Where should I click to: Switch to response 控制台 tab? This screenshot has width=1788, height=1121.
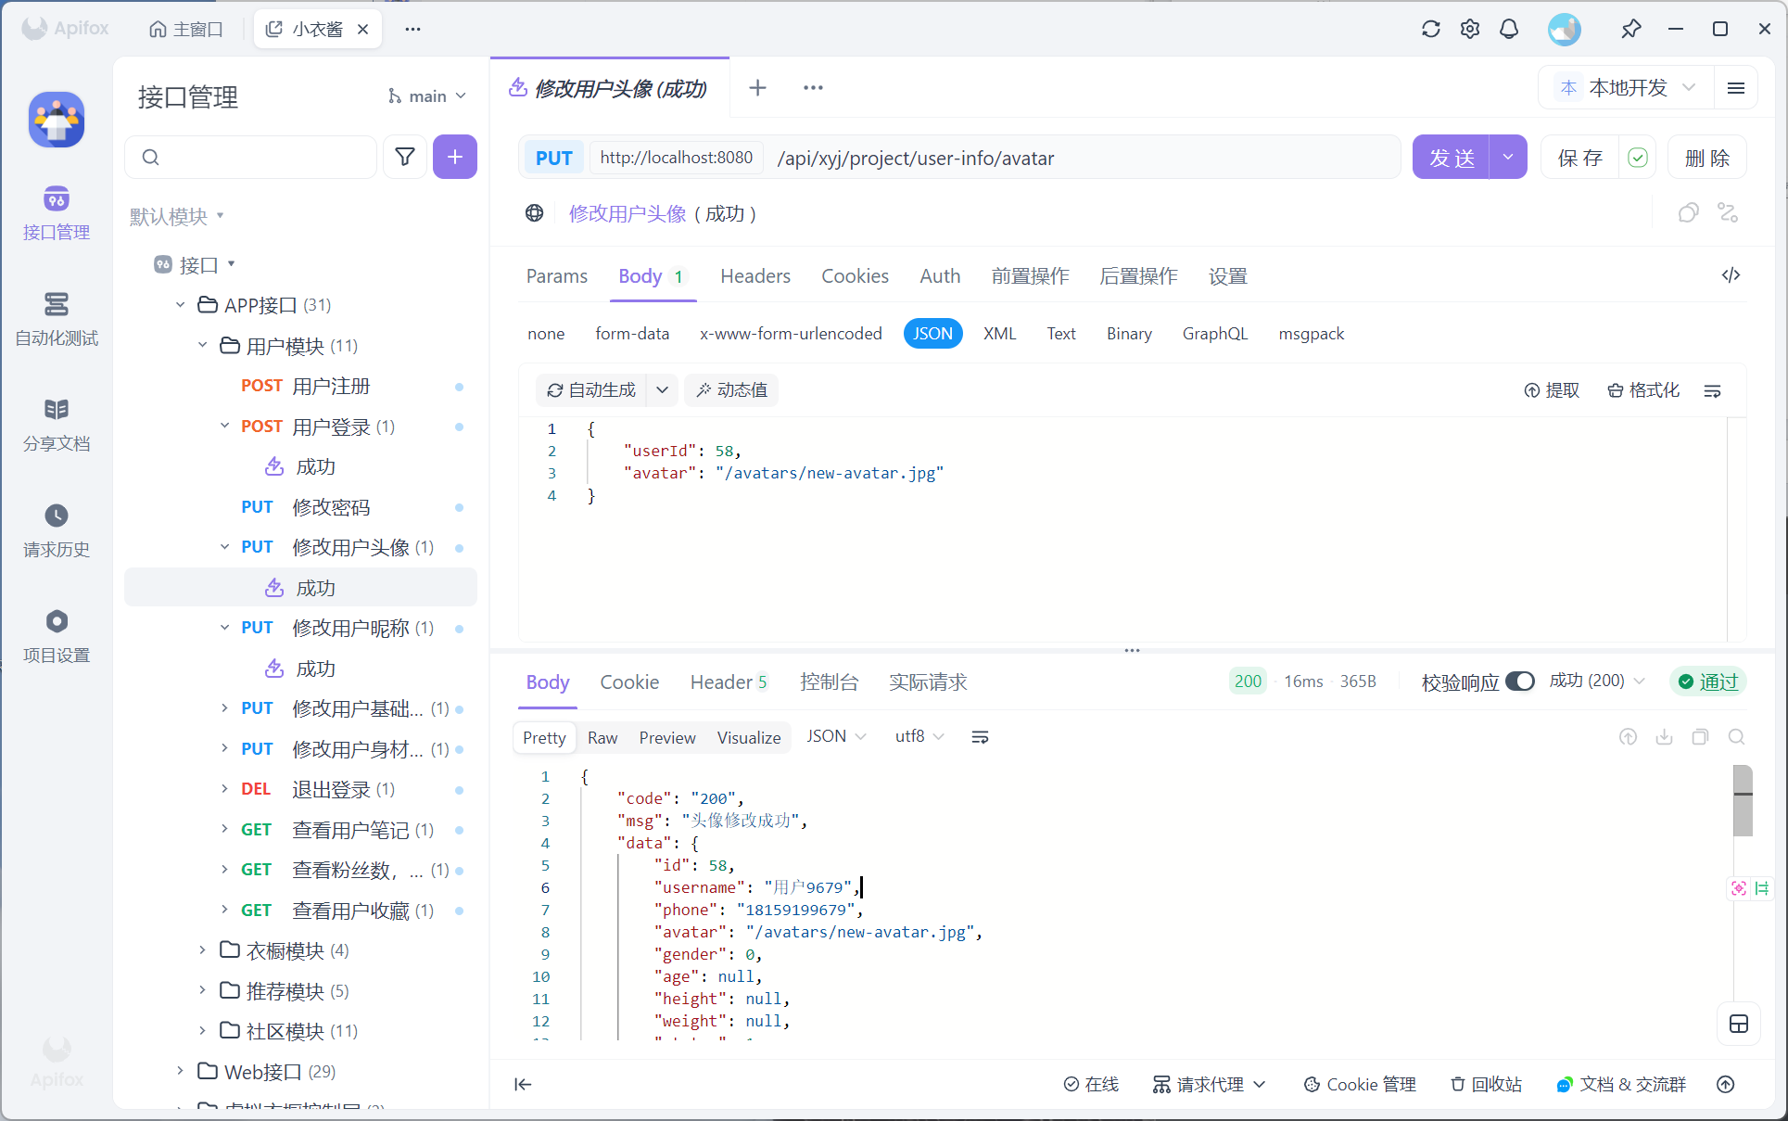pos(829,682)
